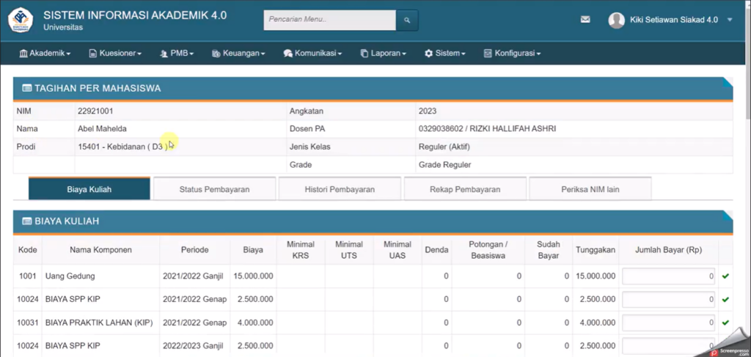Click the Pencarian Menu search field

329,20
